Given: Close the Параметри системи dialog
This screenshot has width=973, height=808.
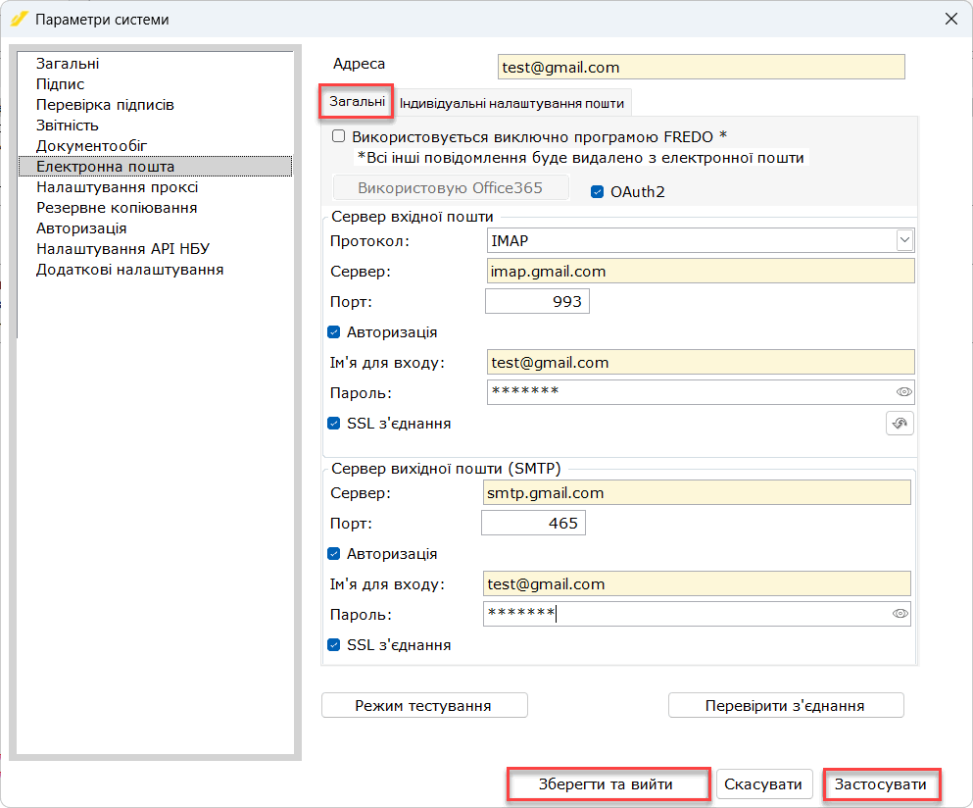Looking at the screenshot, I should (951, 20).
